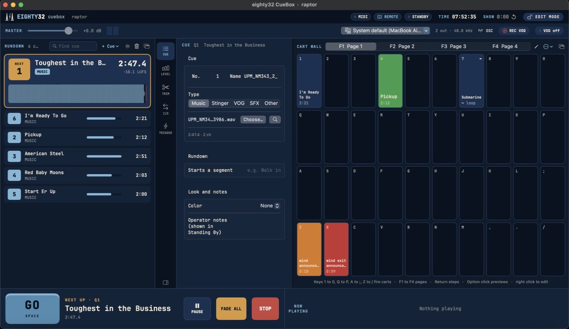
Task: Open the TRIM scissors section
Action: click(x=165, y=90)
